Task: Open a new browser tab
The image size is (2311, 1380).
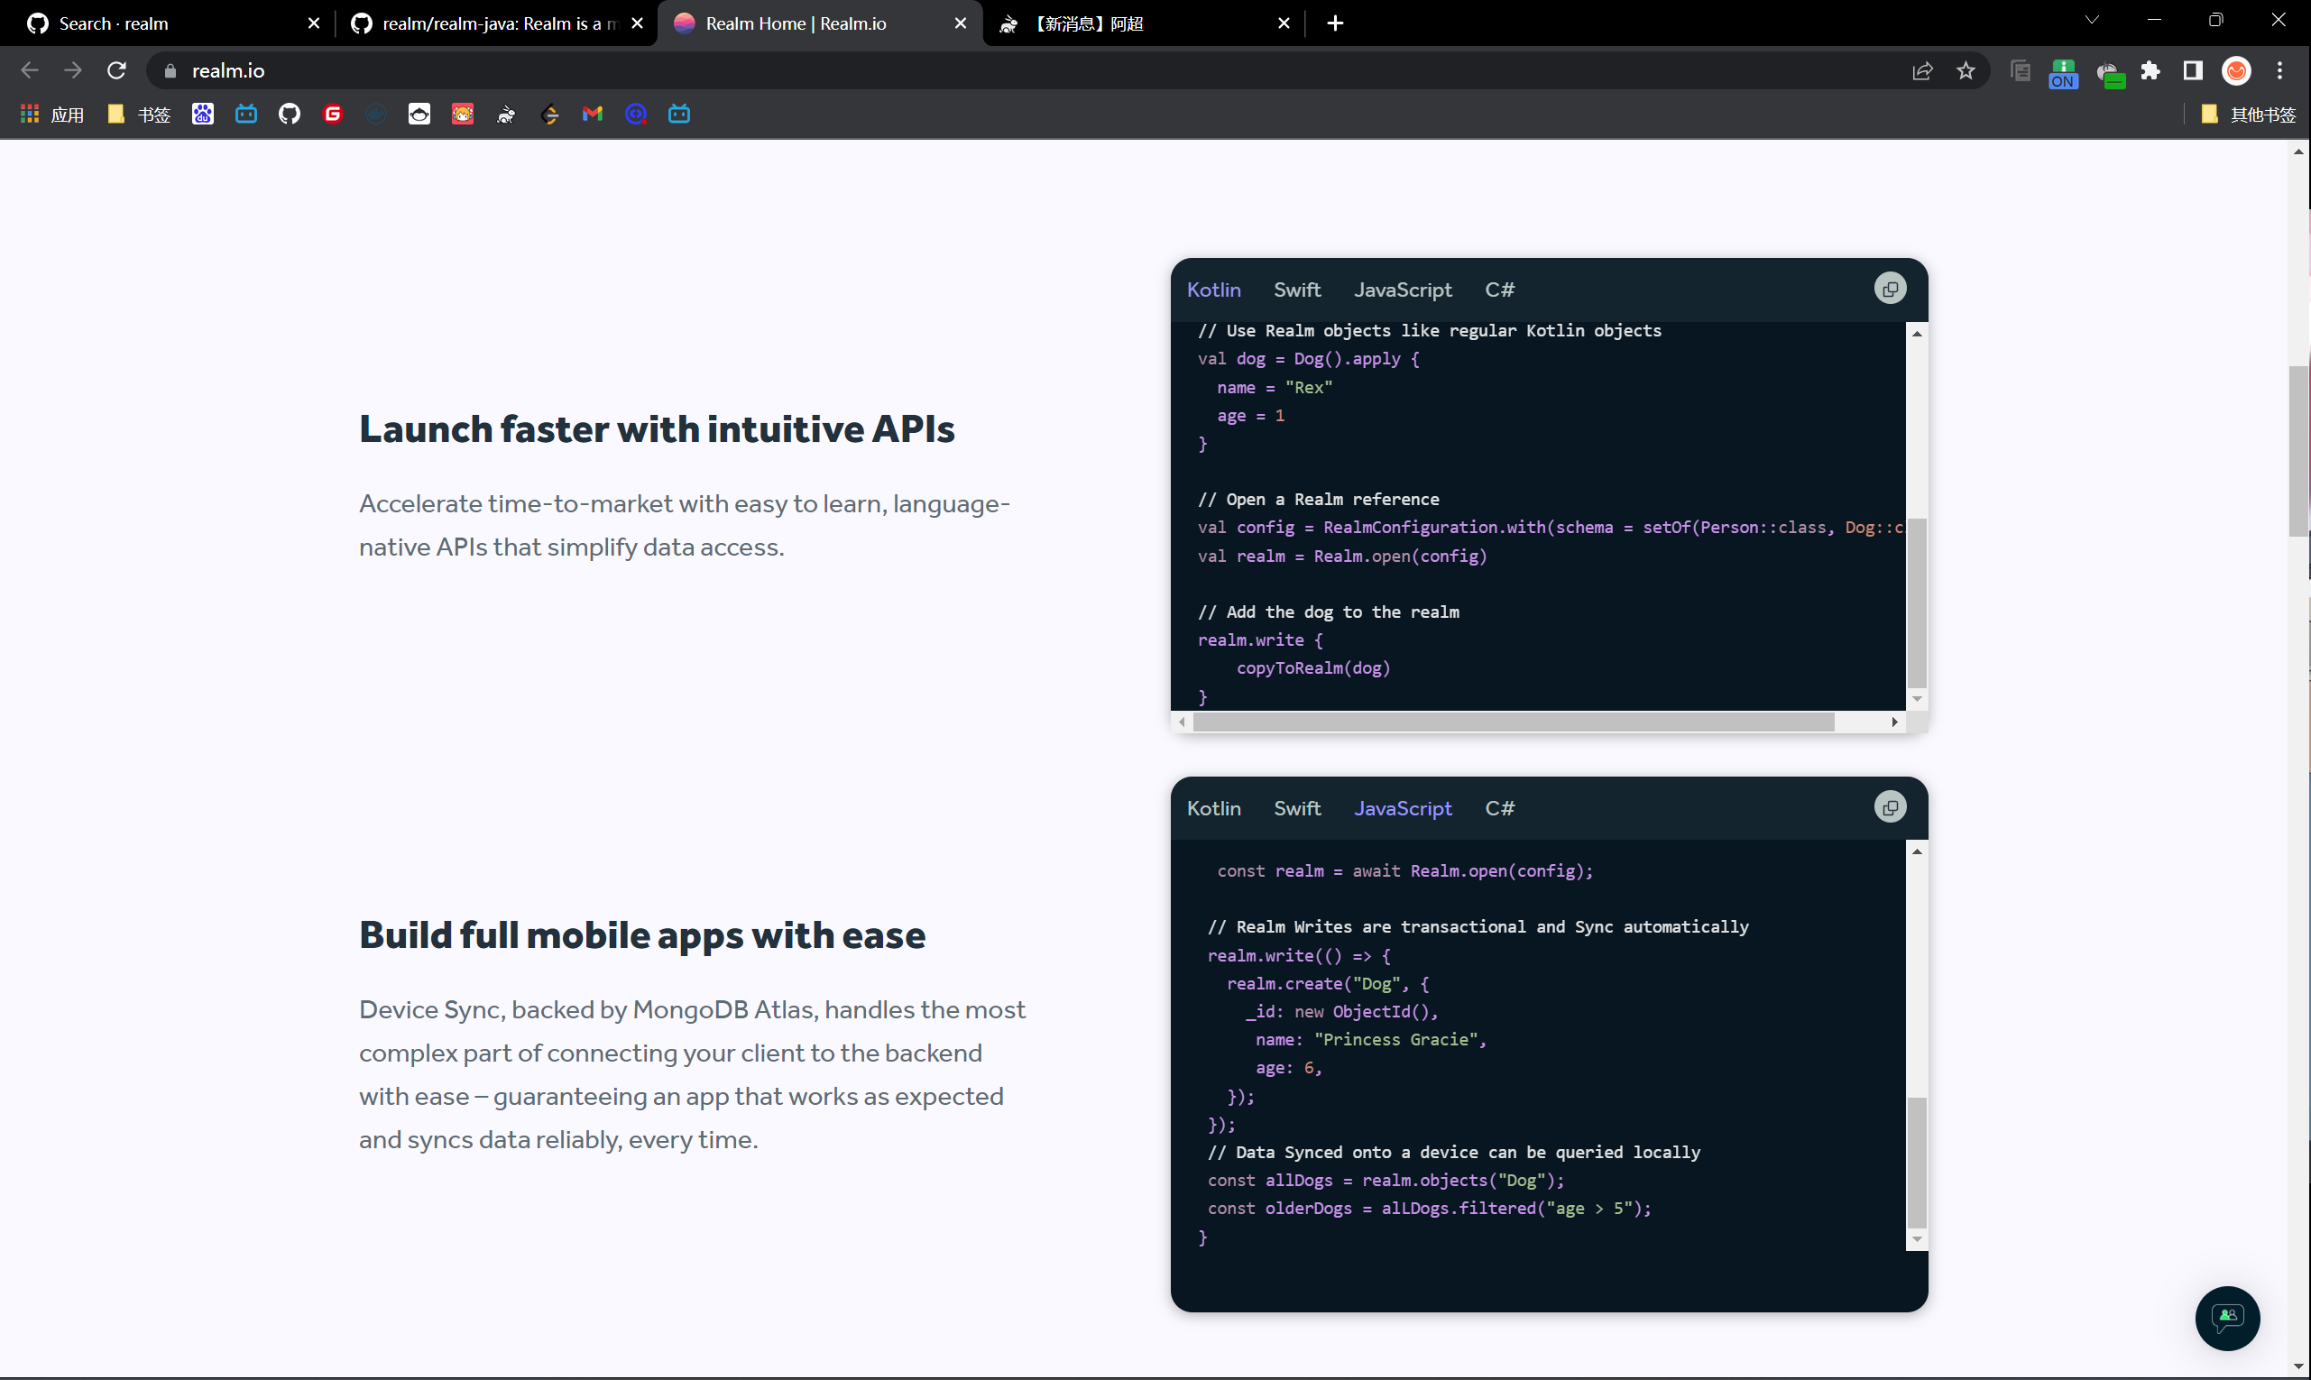Action: (1334, 23)
